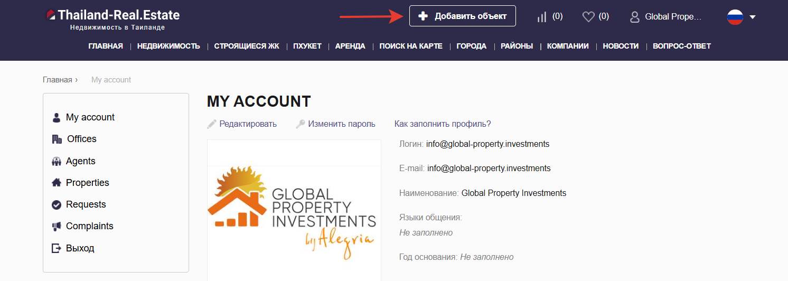Click the Complaints megaphone icon
The width and height of the screenshot is (788, 281).
pos(57,227)
